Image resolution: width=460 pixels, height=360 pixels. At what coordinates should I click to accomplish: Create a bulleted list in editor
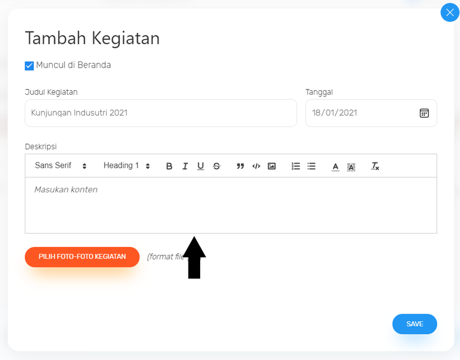312,166
